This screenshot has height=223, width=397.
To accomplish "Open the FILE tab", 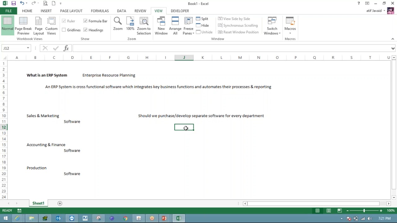I will (x=8, y=11).
